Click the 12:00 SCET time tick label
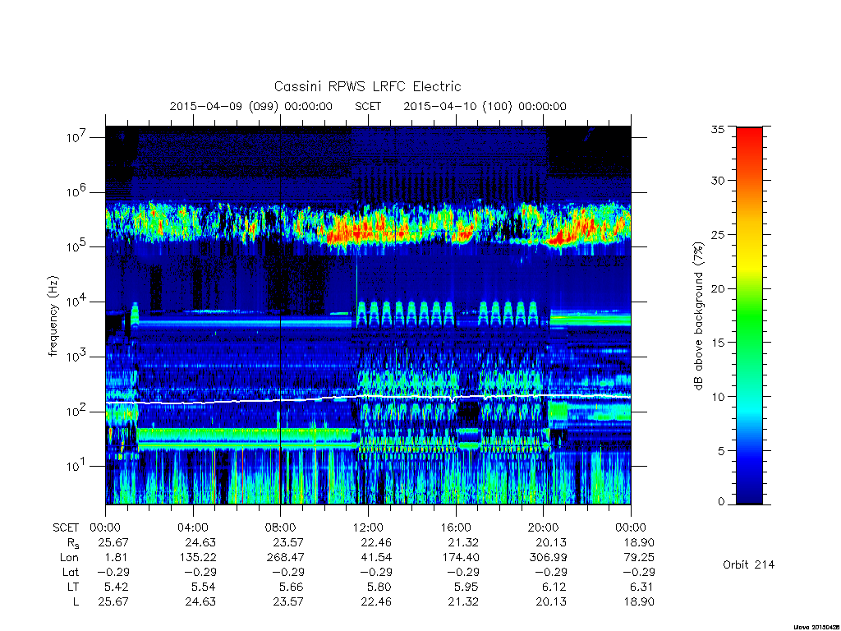Screen dimensions: 841x631 coord(368,527)
